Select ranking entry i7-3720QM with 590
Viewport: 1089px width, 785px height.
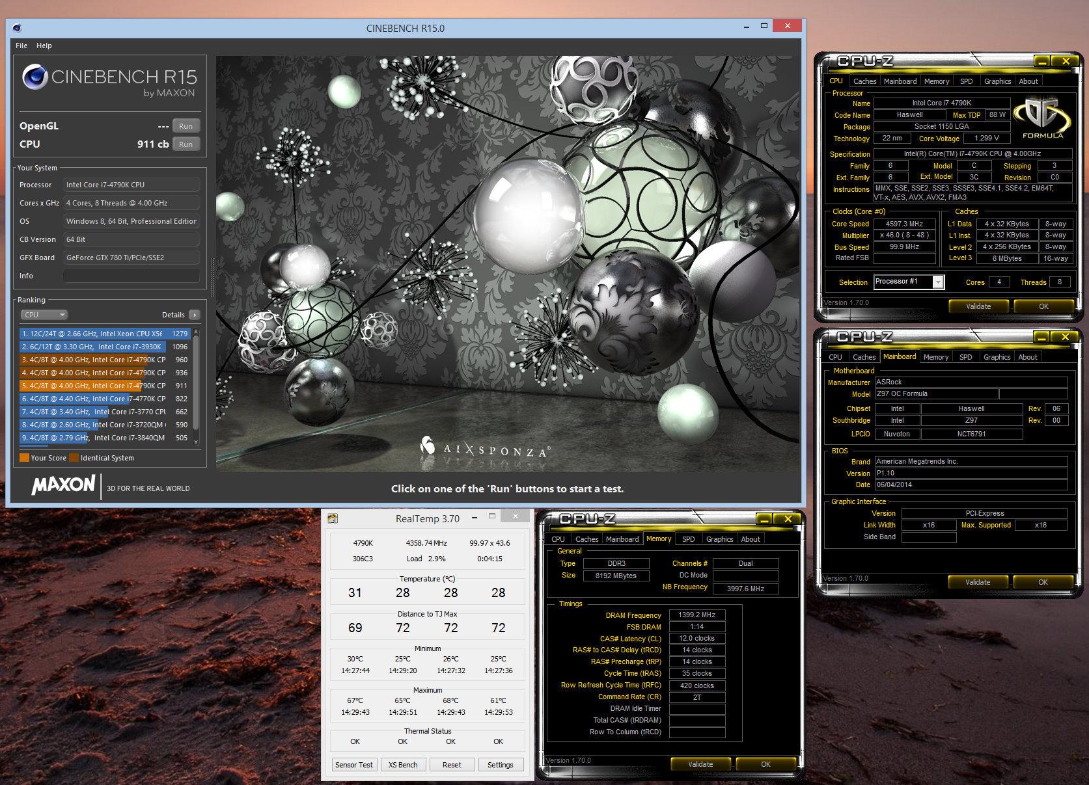pos(105,425)
